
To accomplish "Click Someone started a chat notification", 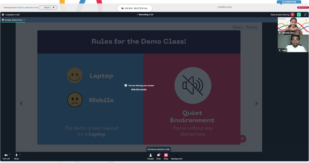I will 159,149.
